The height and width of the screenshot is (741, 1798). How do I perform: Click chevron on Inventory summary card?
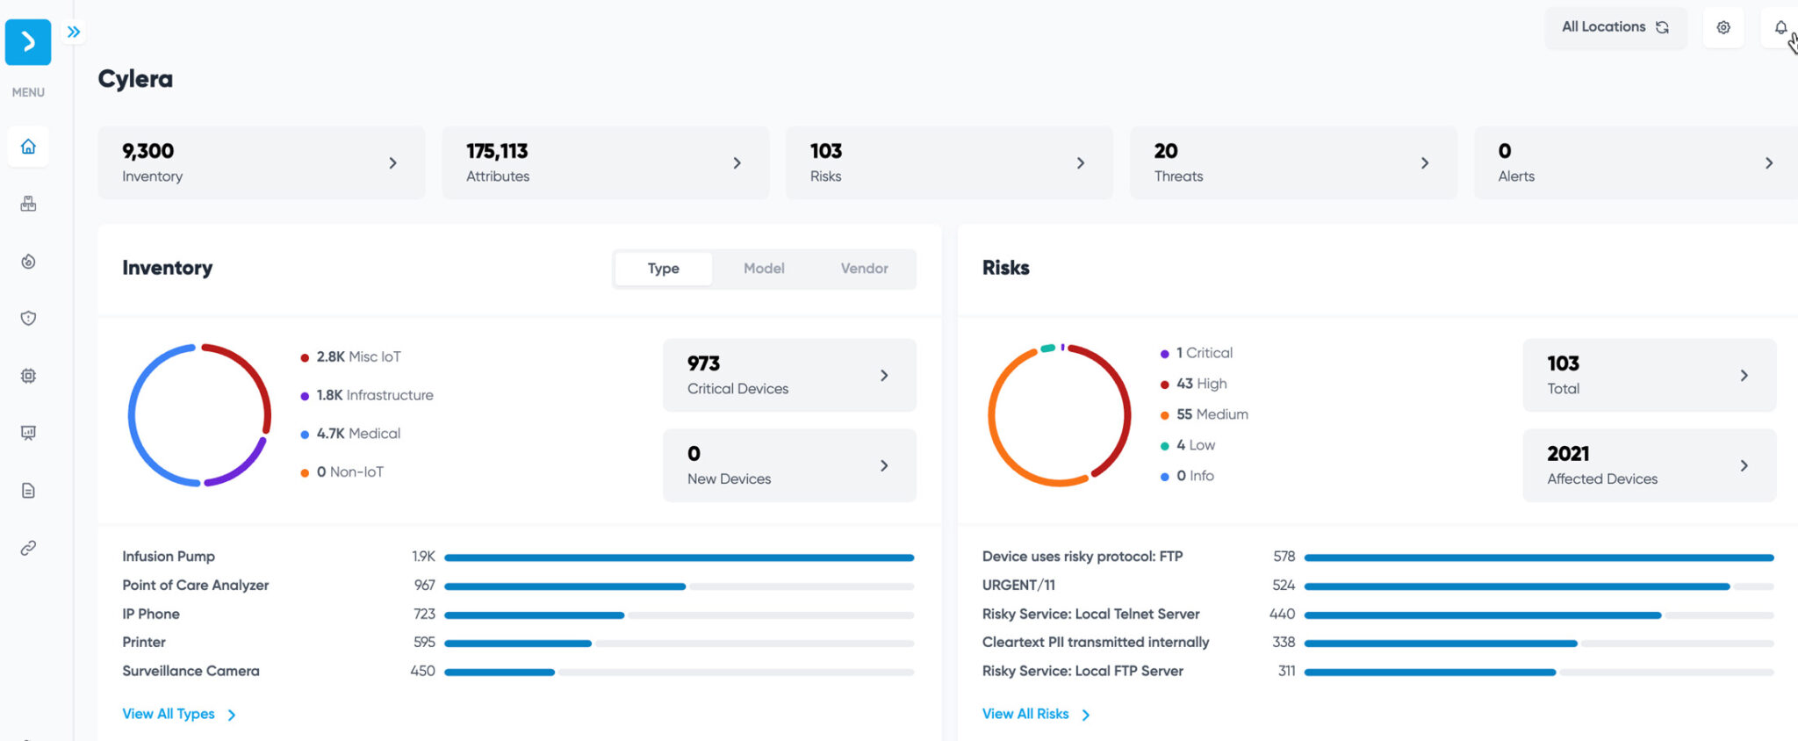coord(392,162)
